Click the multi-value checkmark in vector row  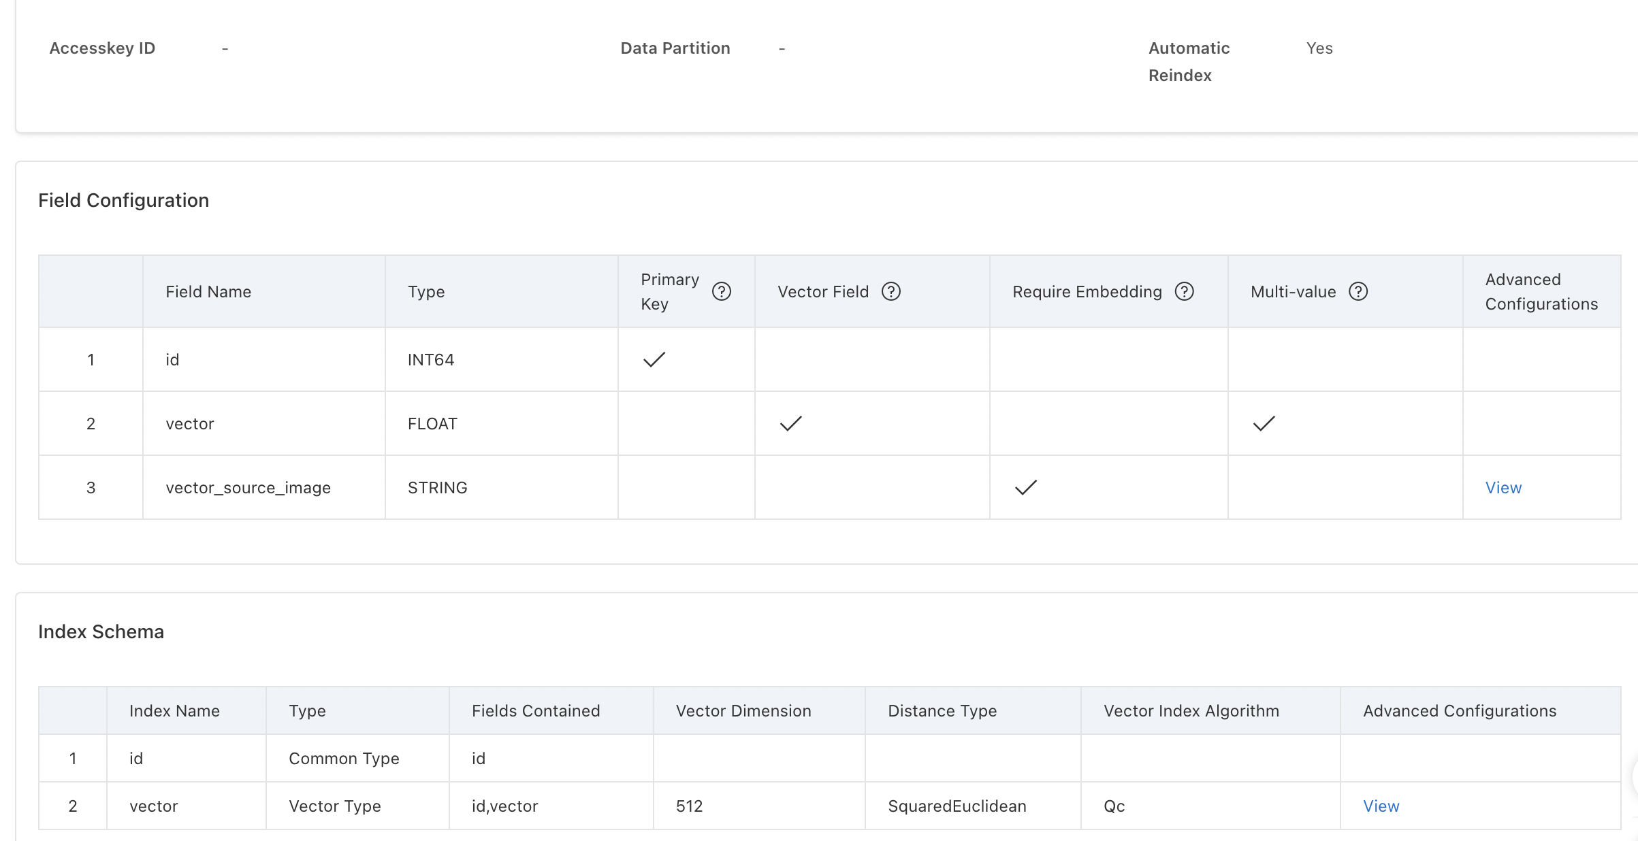click(x=1264, y=423)
